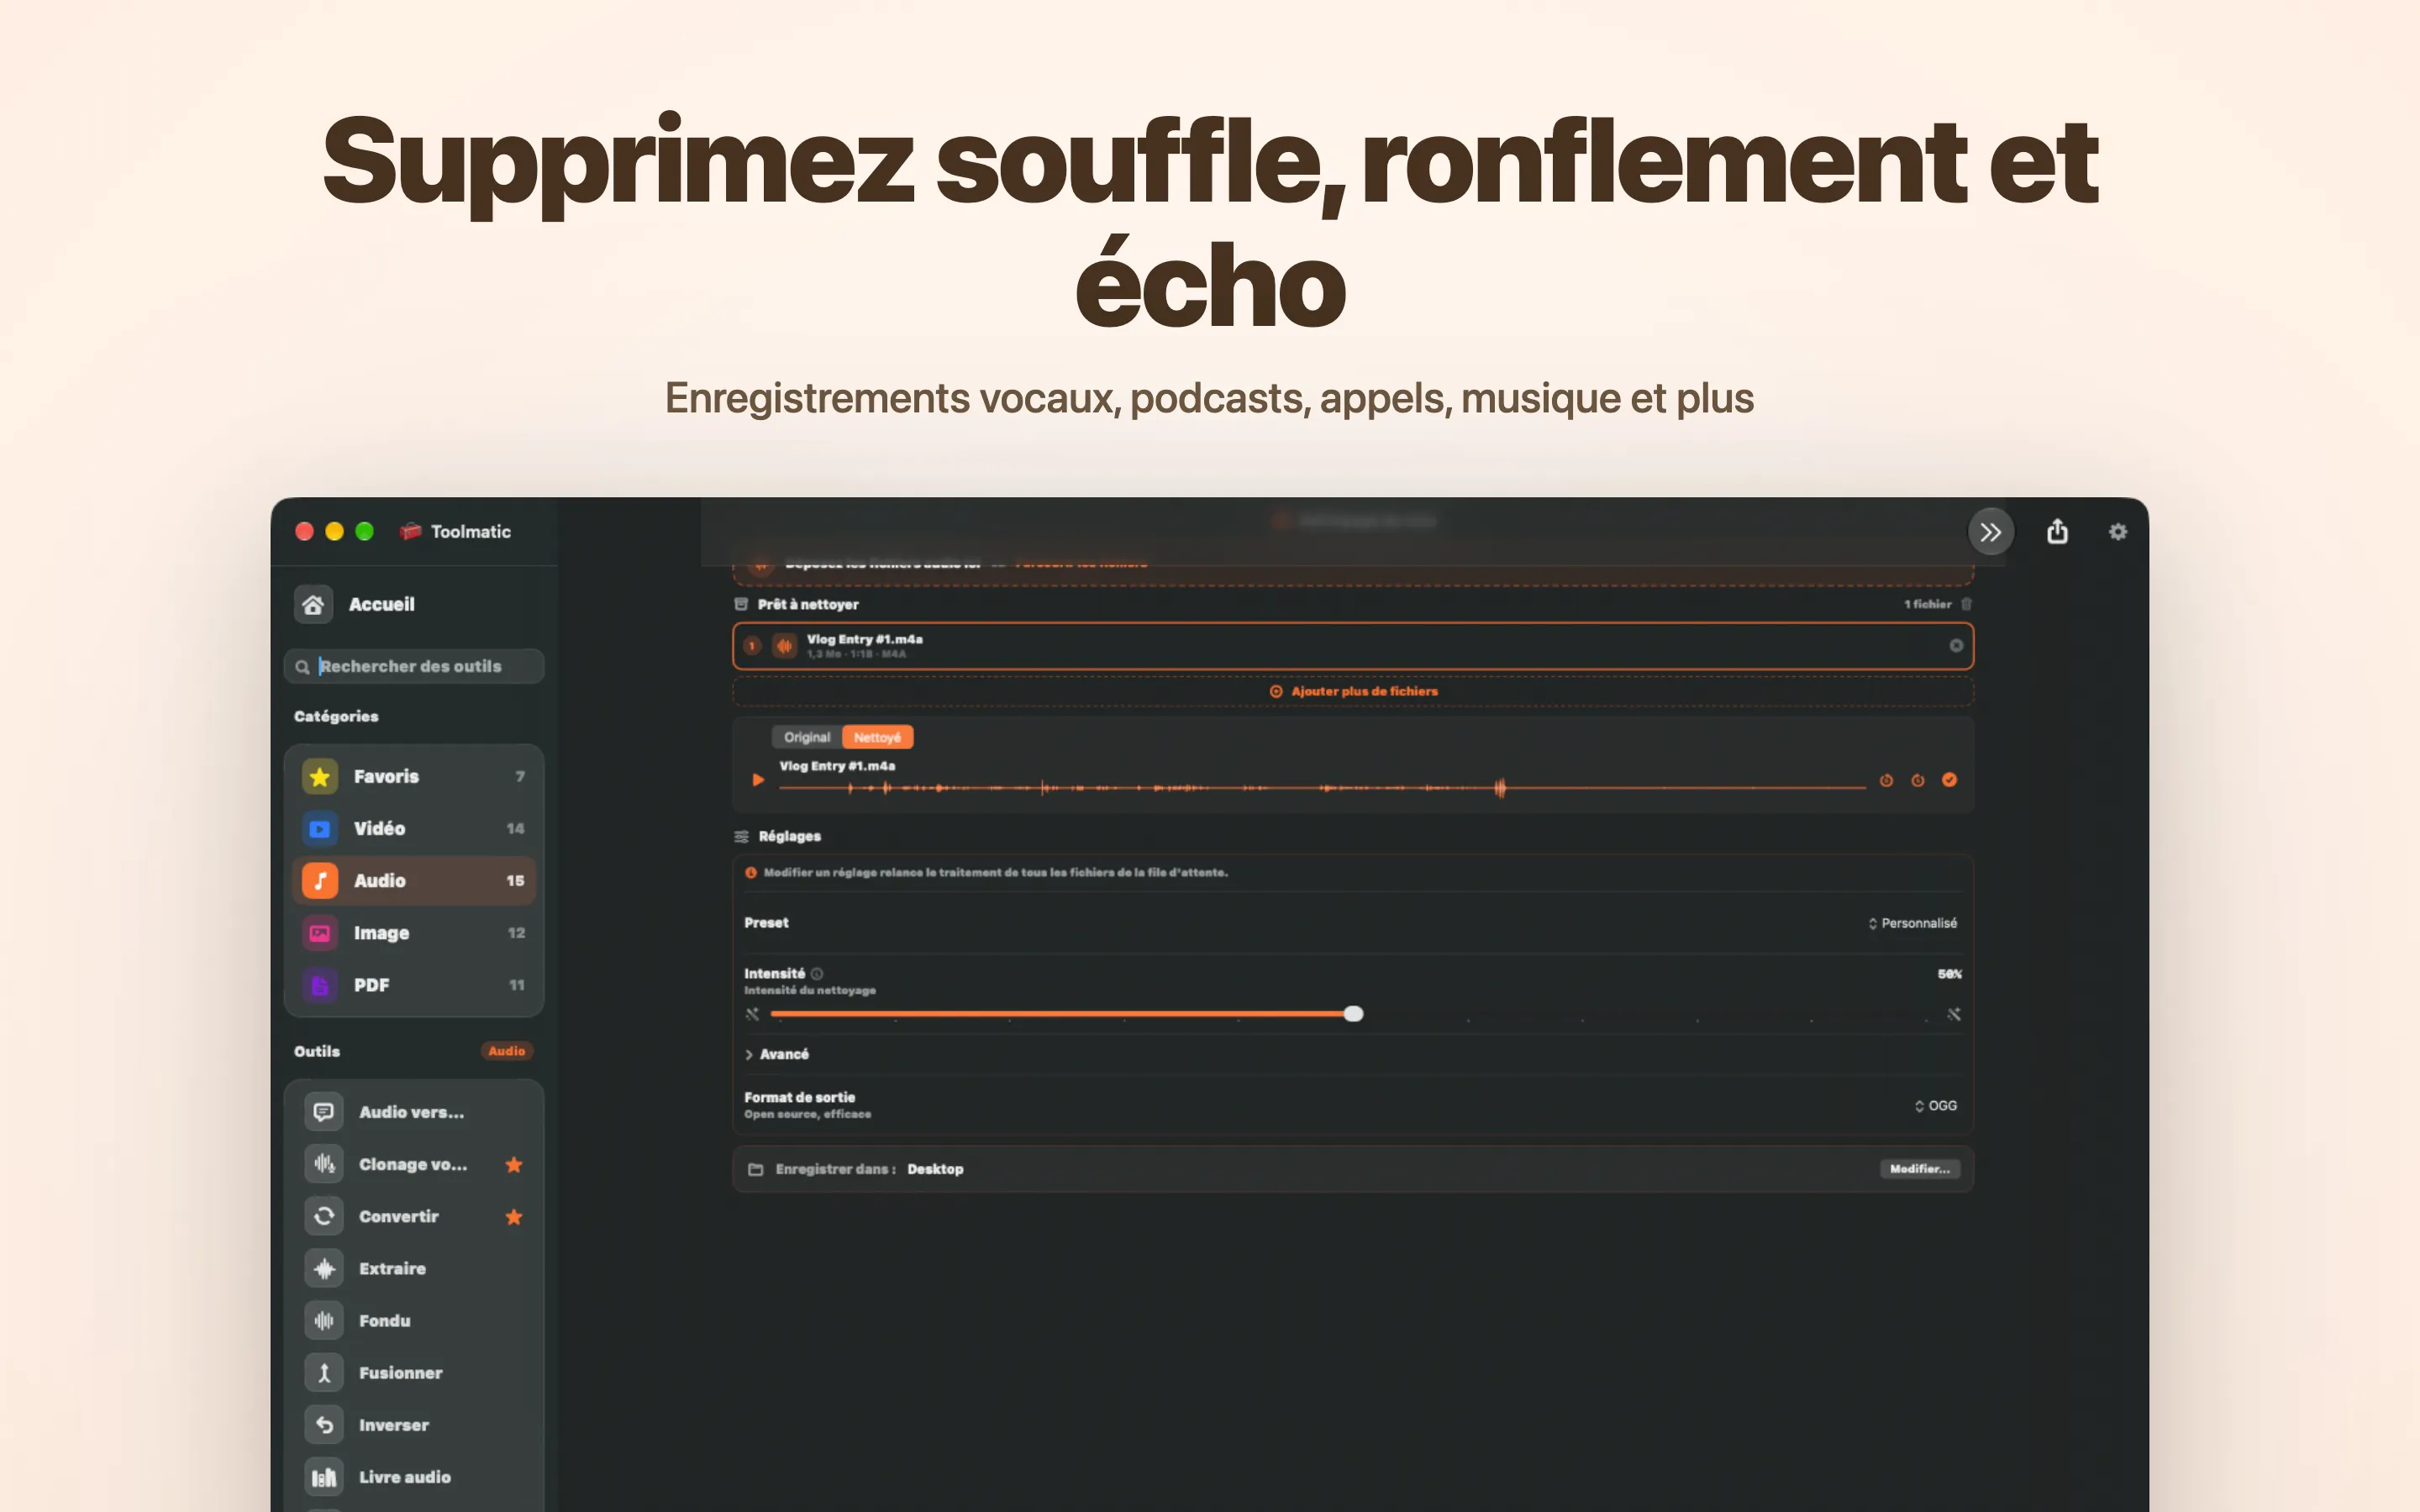Remove Vlog Entry #1.m4a from queue

coord(1956,646)
